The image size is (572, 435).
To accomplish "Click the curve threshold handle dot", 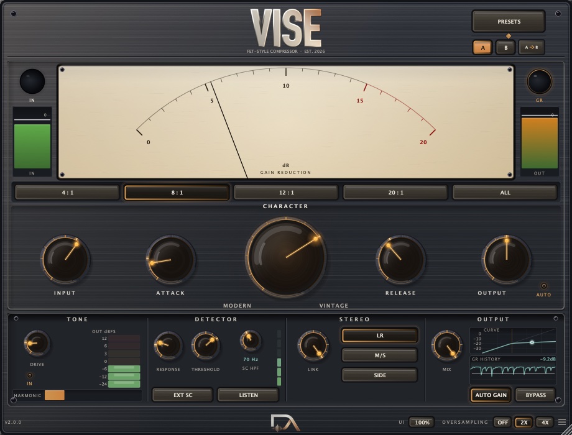I will pyautogui.click(x=532, y=342).
